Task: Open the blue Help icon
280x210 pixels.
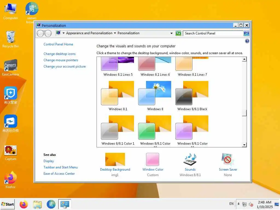Action: point(247,41)
